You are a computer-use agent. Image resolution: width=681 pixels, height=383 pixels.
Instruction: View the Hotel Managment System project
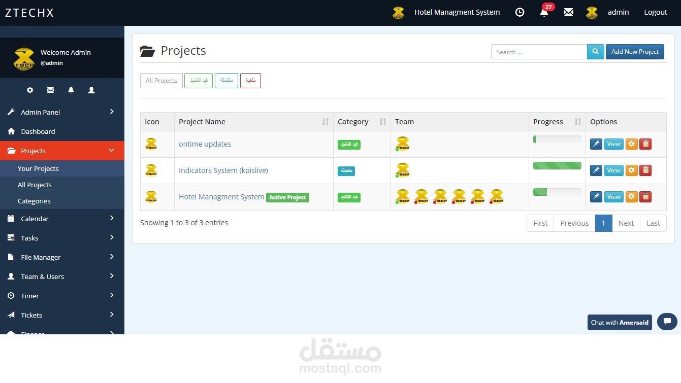click(x=614, y=197)
